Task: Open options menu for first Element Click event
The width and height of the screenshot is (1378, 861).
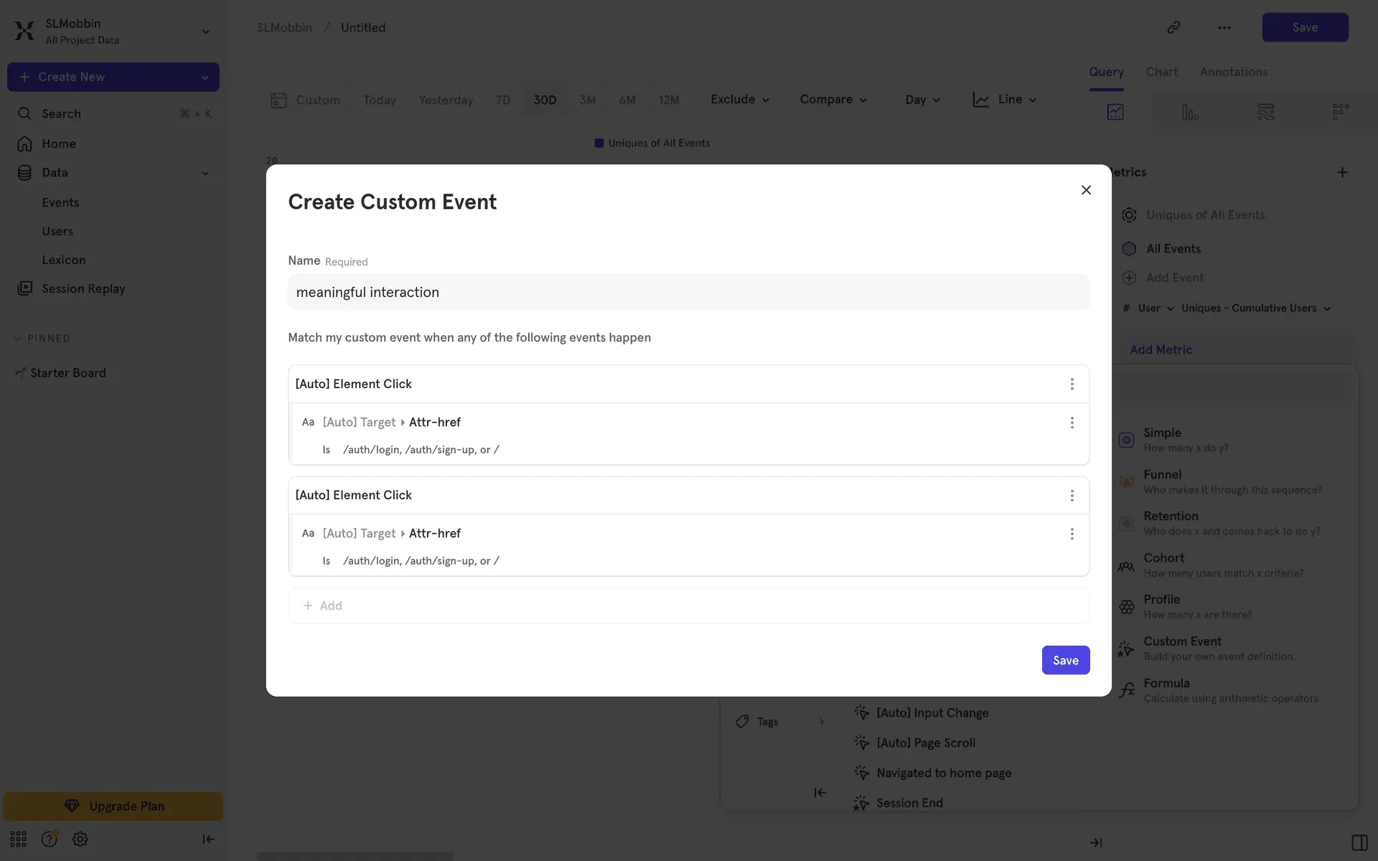Action: (1072, 384)
